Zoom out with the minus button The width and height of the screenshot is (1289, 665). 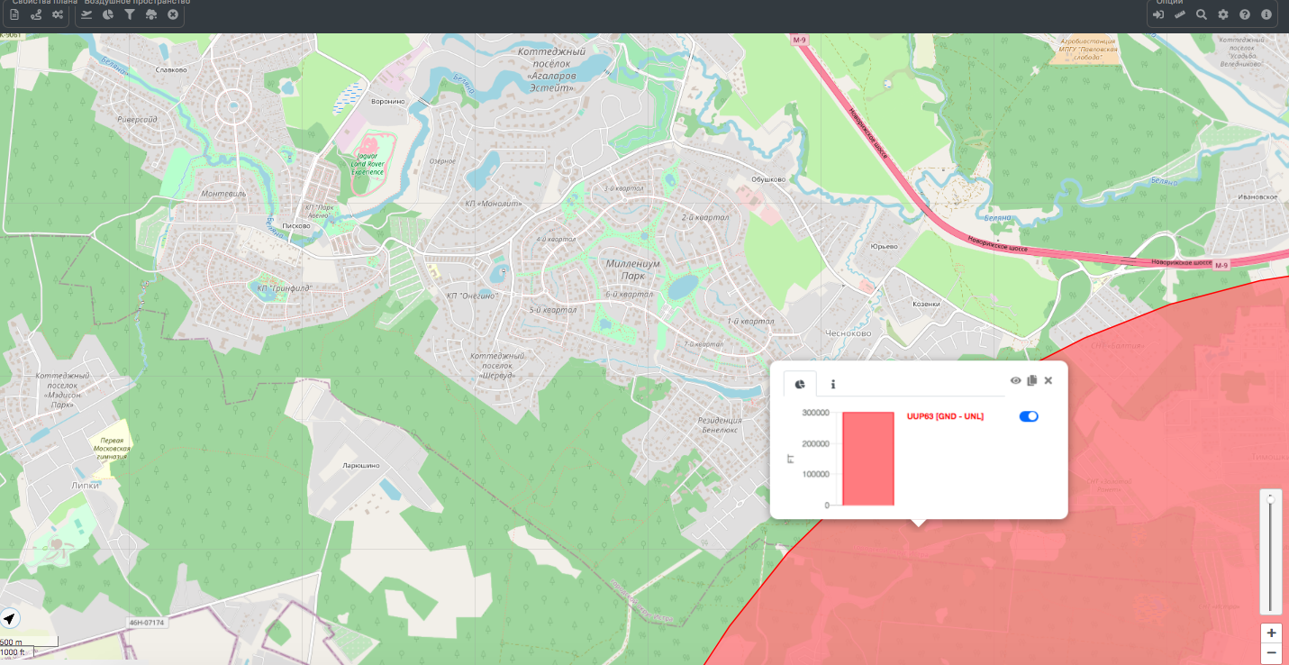click(x=1272, y=653)
